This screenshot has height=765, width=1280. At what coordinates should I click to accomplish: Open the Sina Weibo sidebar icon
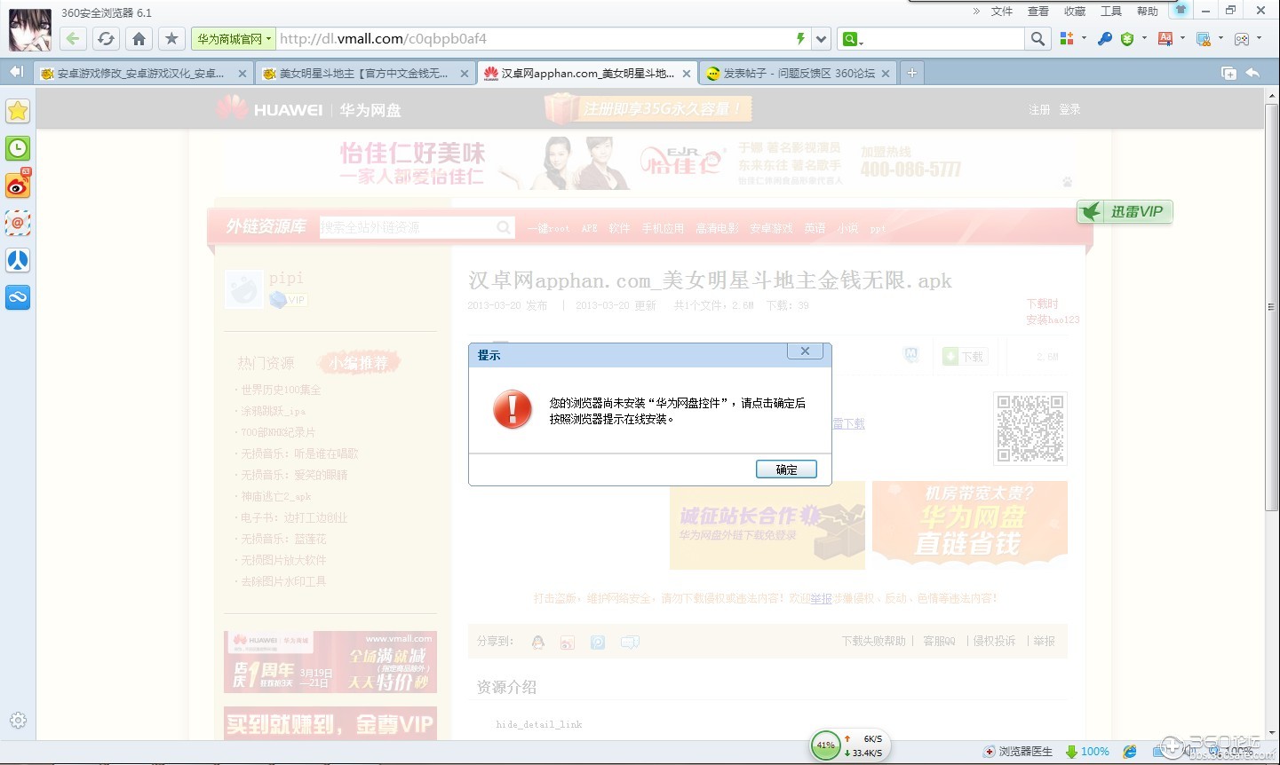pyautogui.click(x=18, y=185)
